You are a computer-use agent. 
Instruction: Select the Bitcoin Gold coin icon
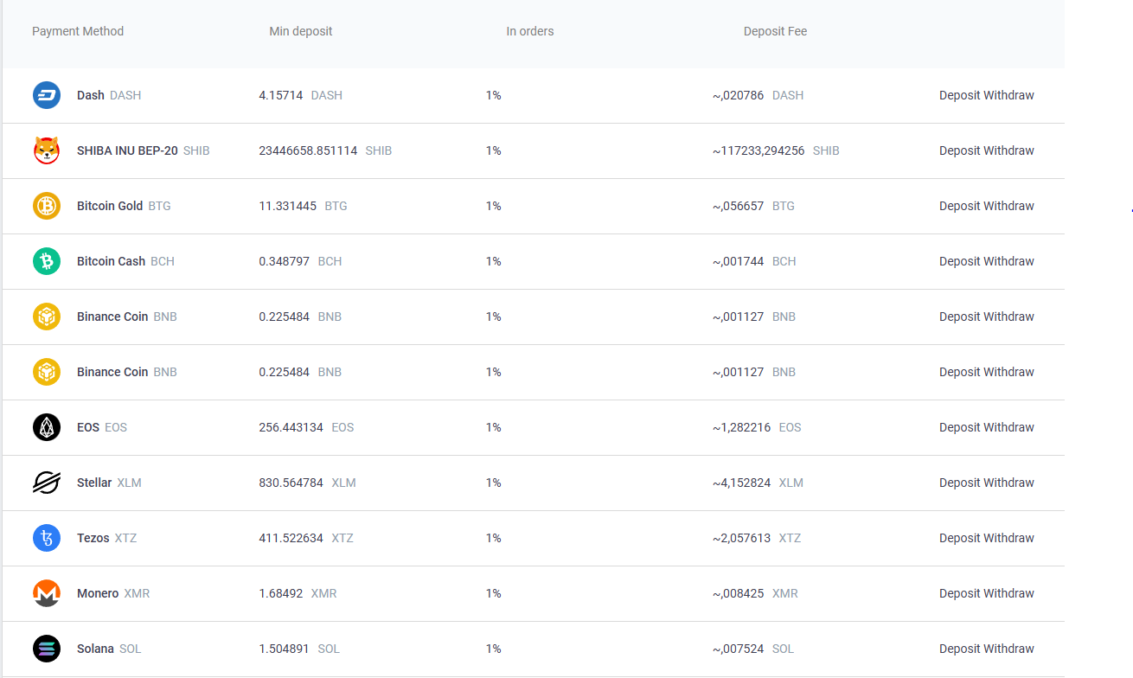(x=47, y=206)
